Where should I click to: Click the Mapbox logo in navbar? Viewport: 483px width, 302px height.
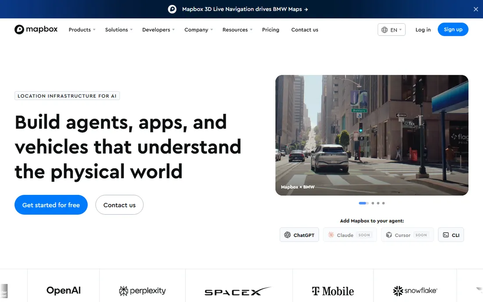tap(36, 29)
